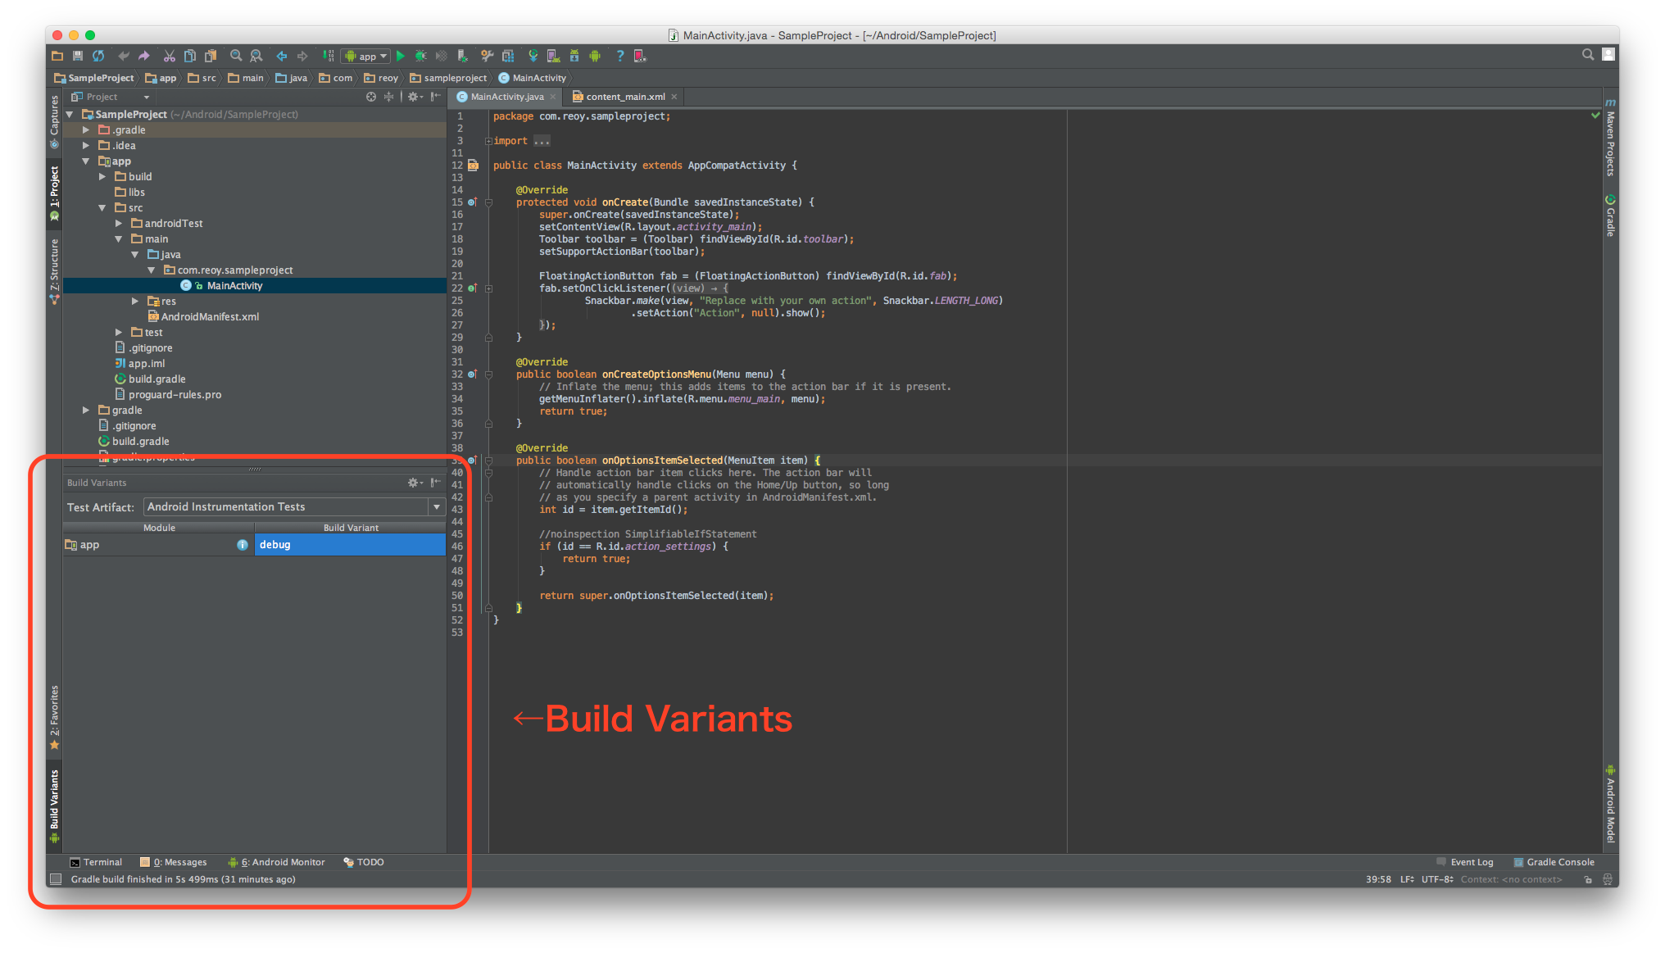Toggle the Structure side panel button
The image size is (1665, 953).
55,270
